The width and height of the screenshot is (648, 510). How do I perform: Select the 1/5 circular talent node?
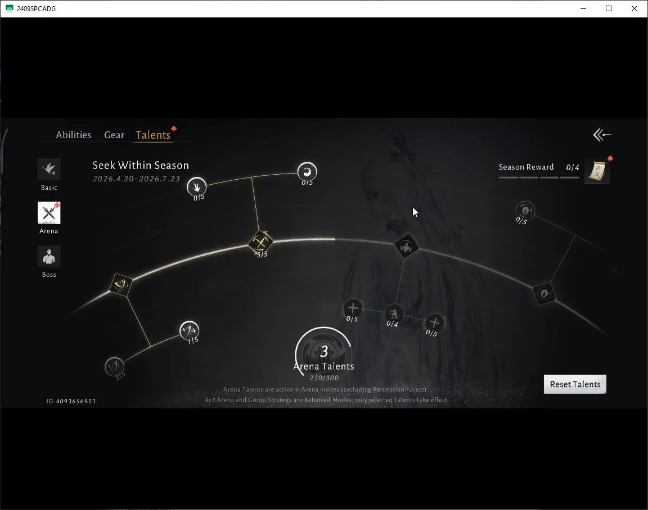[189, 330]
